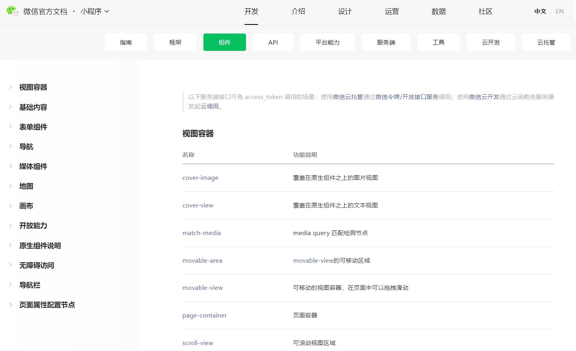Click the 功能说明 column header
The image size is (576, 351).
pyautogui.click(x=305, y=155)
